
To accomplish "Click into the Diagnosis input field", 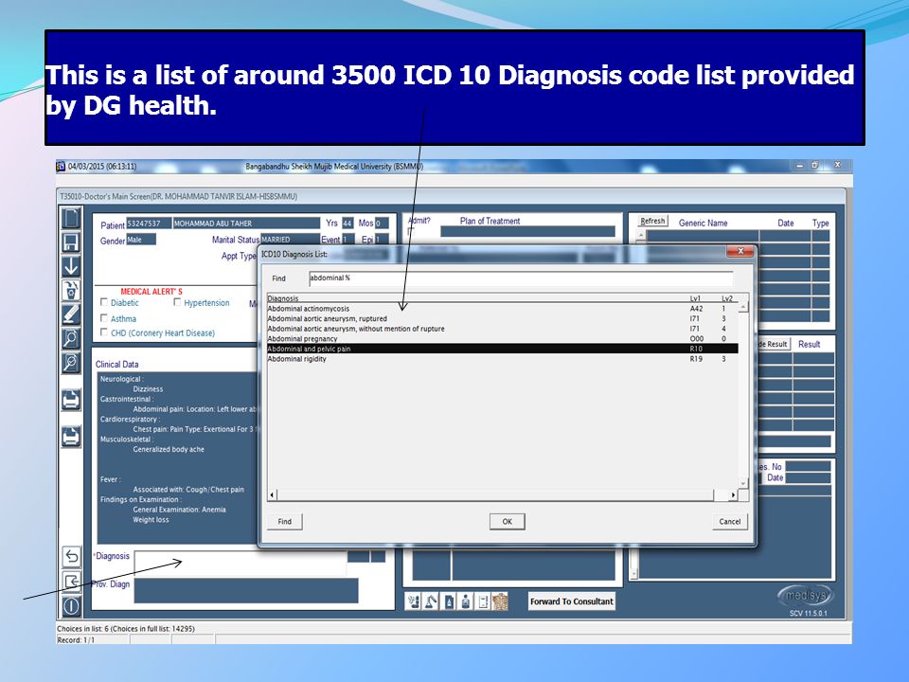I will [241, 563].
